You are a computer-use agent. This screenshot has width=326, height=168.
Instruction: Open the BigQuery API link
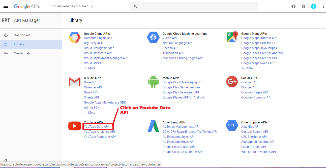[93, 43]
